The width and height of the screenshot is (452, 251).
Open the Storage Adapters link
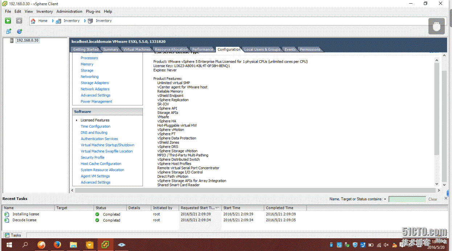click(x=95, y=83)
